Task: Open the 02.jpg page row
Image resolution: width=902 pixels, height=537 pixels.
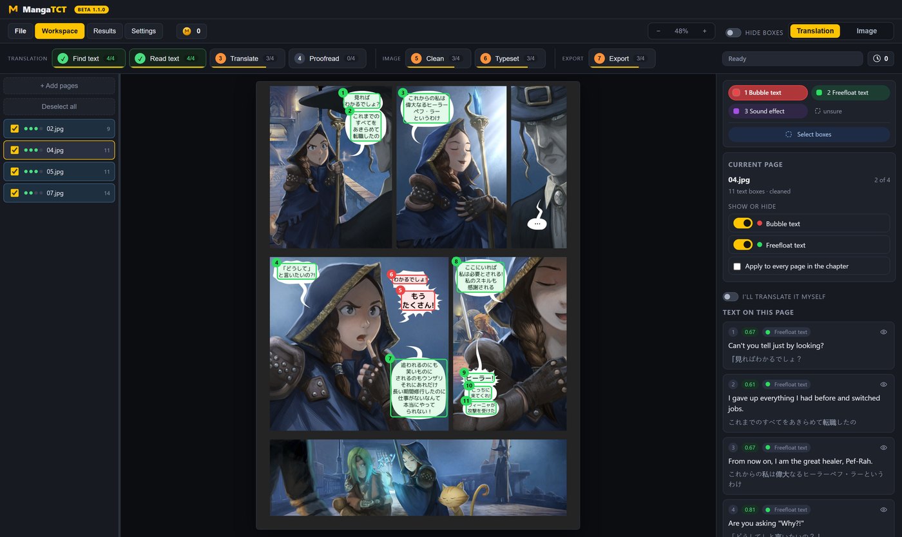Action: pos(59,129)
